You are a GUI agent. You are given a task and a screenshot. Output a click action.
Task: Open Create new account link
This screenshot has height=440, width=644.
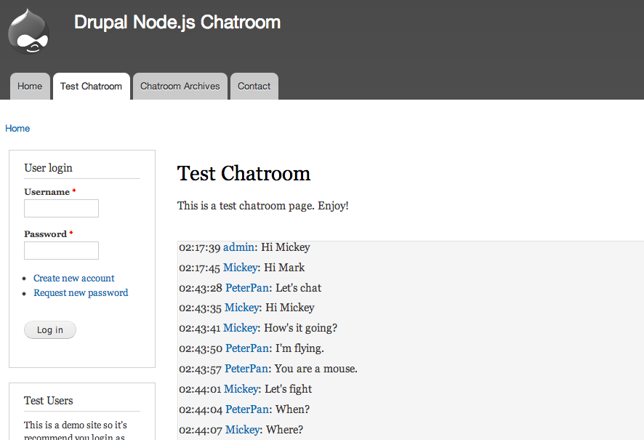[74, 279]
